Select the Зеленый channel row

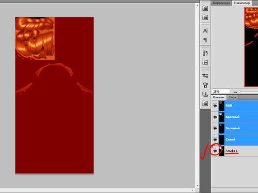pos(238,128)
